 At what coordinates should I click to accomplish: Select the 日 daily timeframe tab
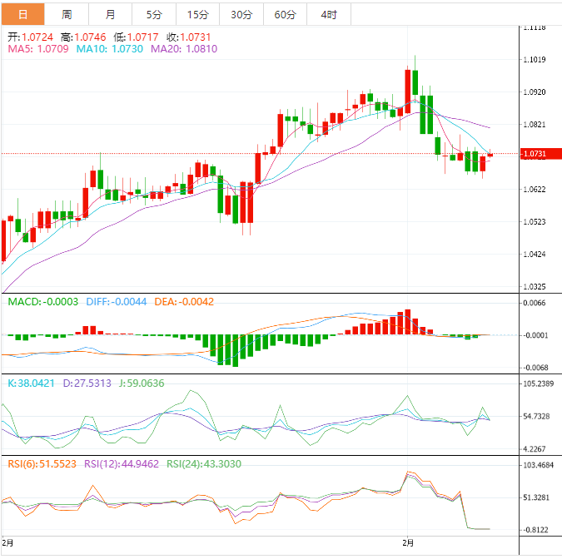click(x=22, y=14)
